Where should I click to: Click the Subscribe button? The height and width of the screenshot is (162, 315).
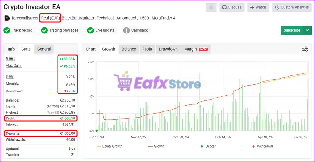point(292,30)
